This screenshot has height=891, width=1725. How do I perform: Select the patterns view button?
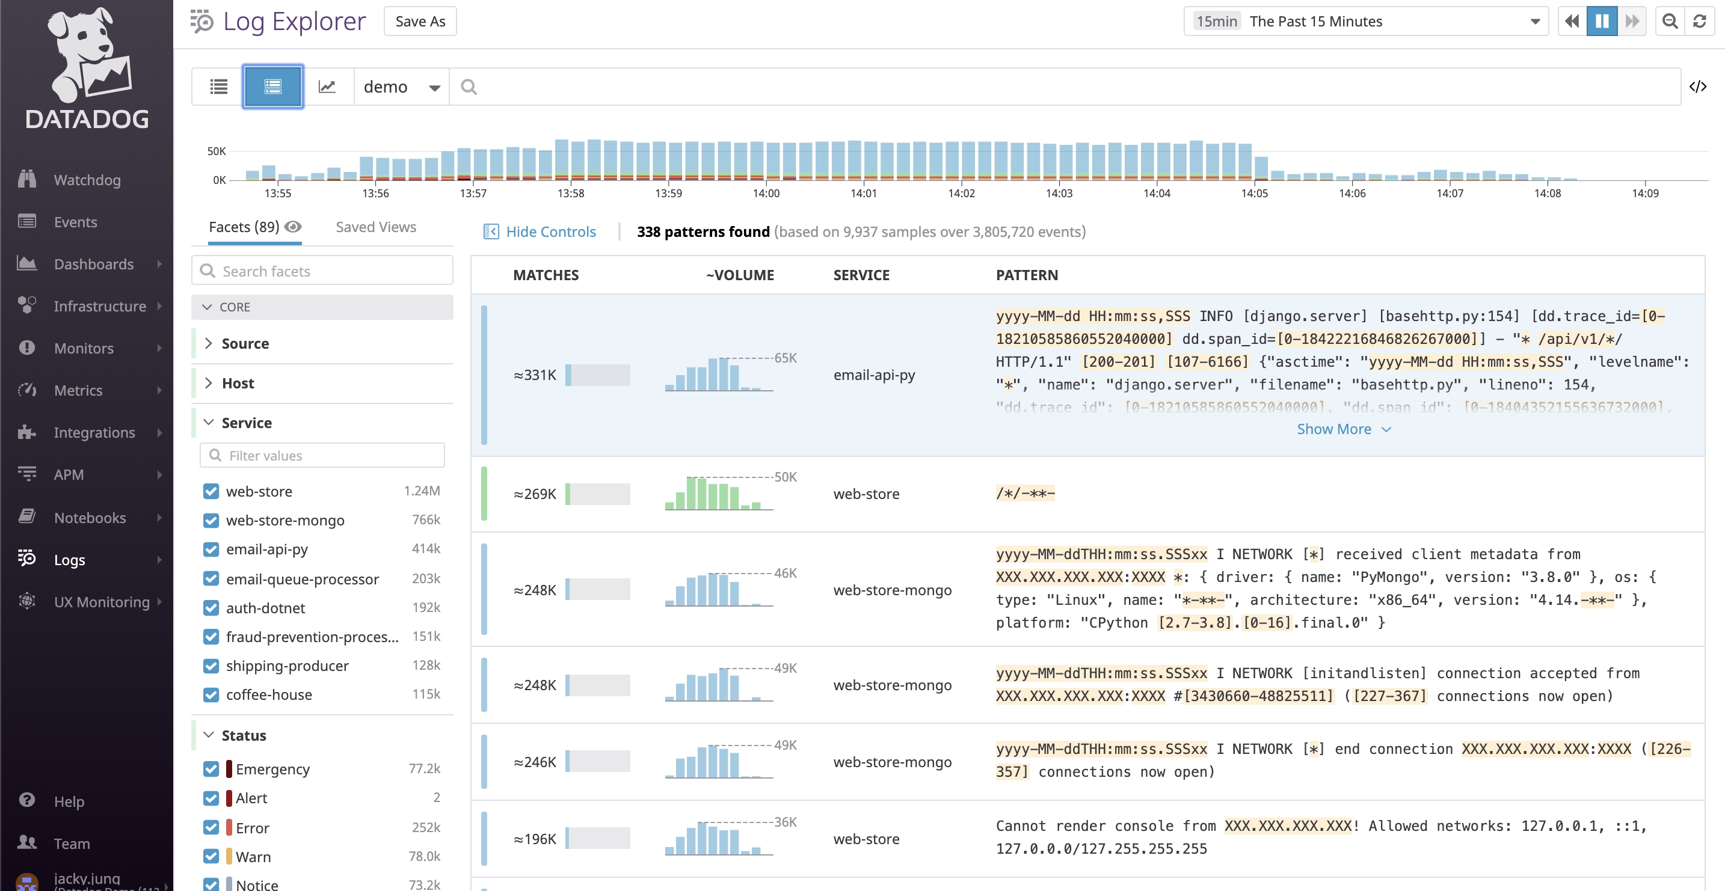(272, 87)
